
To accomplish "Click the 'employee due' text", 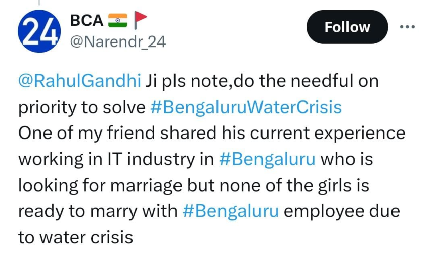I will tap(341, 211).
